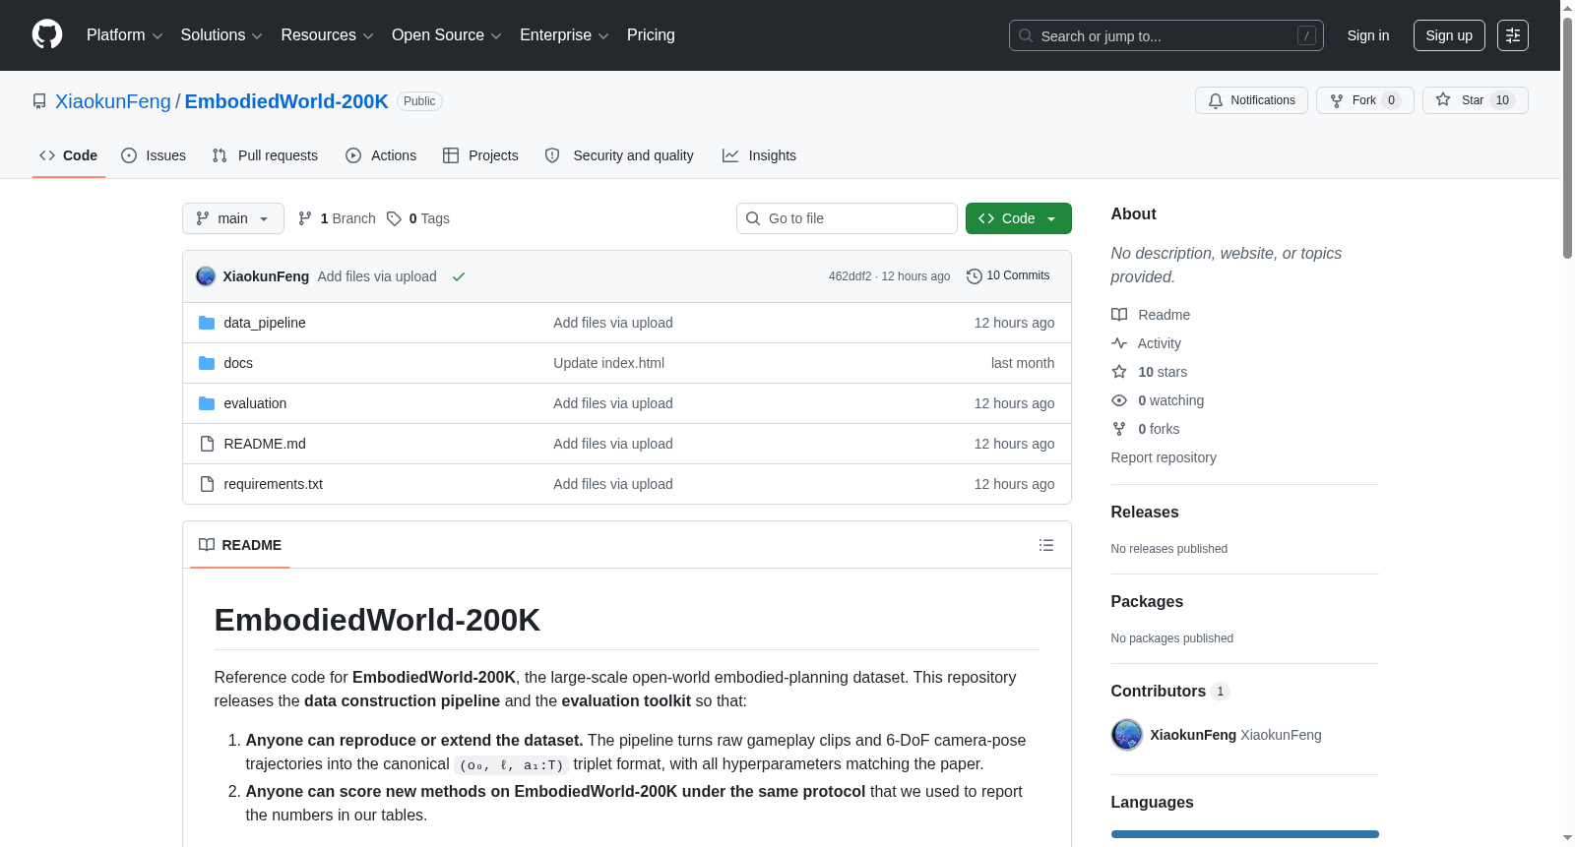Click the evaluation folder icon

(207, 403)
